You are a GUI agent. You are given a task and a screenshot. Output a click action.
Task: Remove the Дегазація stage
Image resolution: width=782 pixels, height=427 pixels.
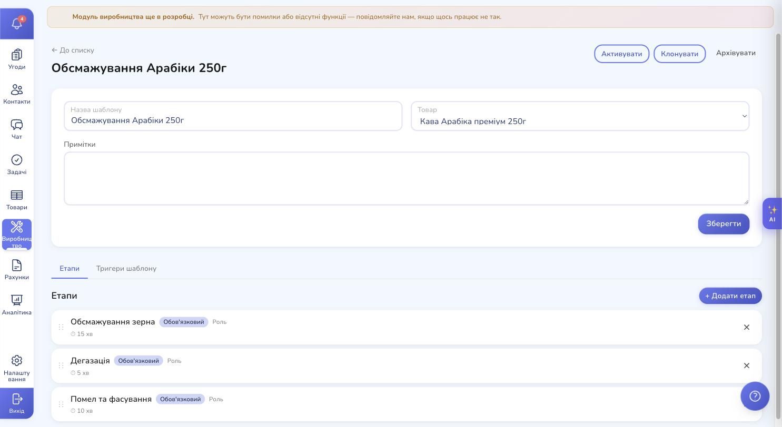[746, 365]
